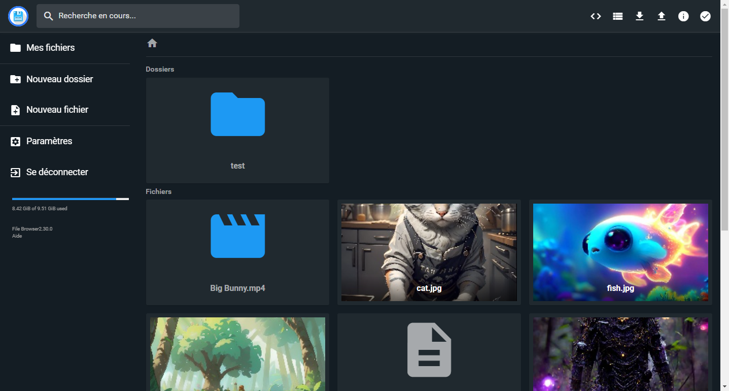Open Paramètres in sidebar

(x=49, y=141)
